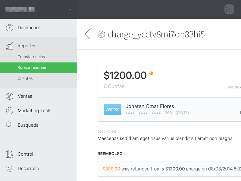Click the $300.00 refunded amount
The height and width of the screenshot is (181, 241).
pyautogui.click(x=111, y=169)
